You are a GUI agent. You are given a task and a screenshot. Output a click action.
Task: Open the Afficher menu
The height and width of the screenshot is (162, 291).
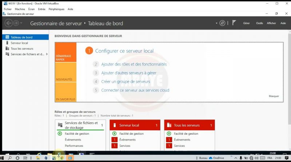pyautogui.click(x=271, y=23)
